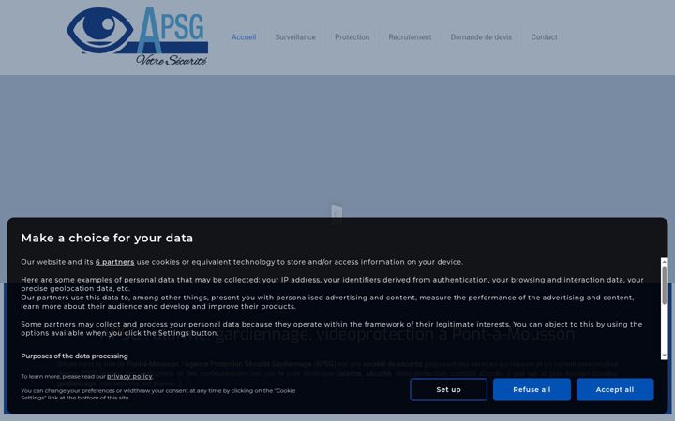This screenshot has height=421, width=675.
Task: Click the scrollbar up arrow in dialog
Action: pos(665,261)
